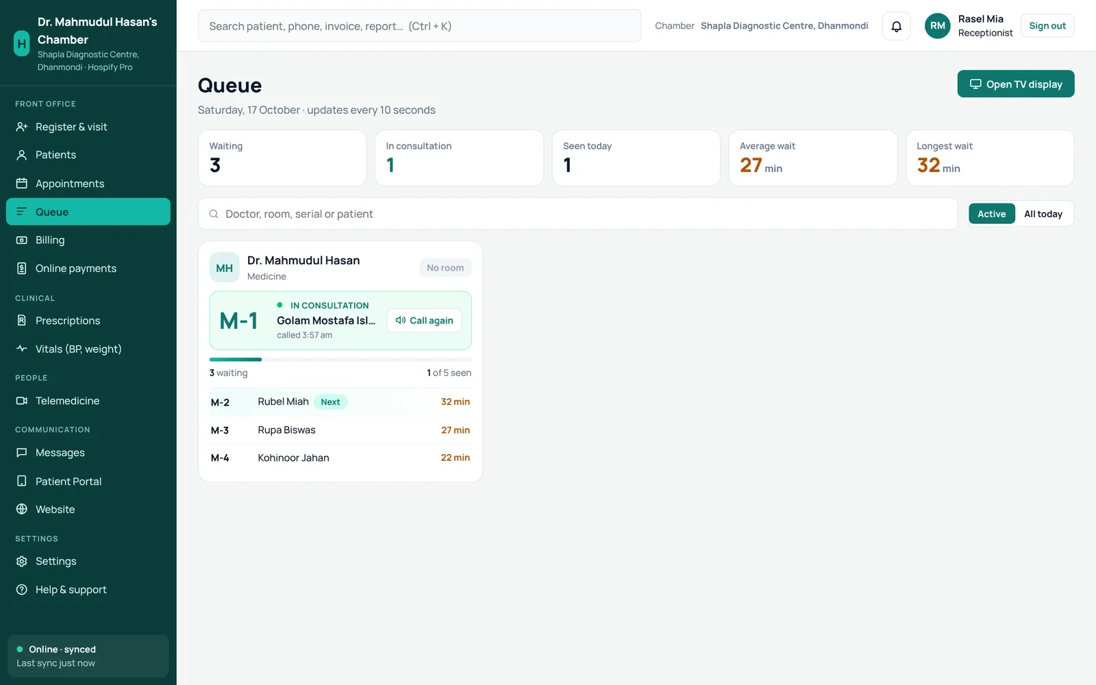1096x685 pixels.
Task: Click the Average wait card
Action: pos(813,158)
